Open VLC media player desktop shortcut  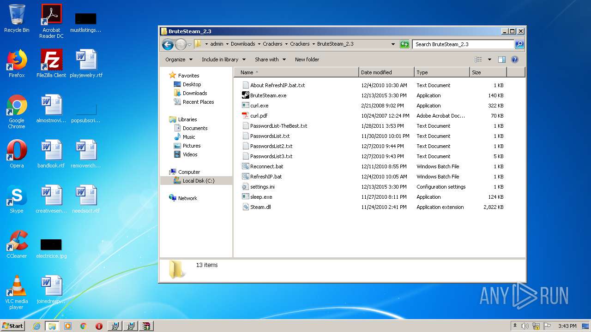tap(17, 292)
